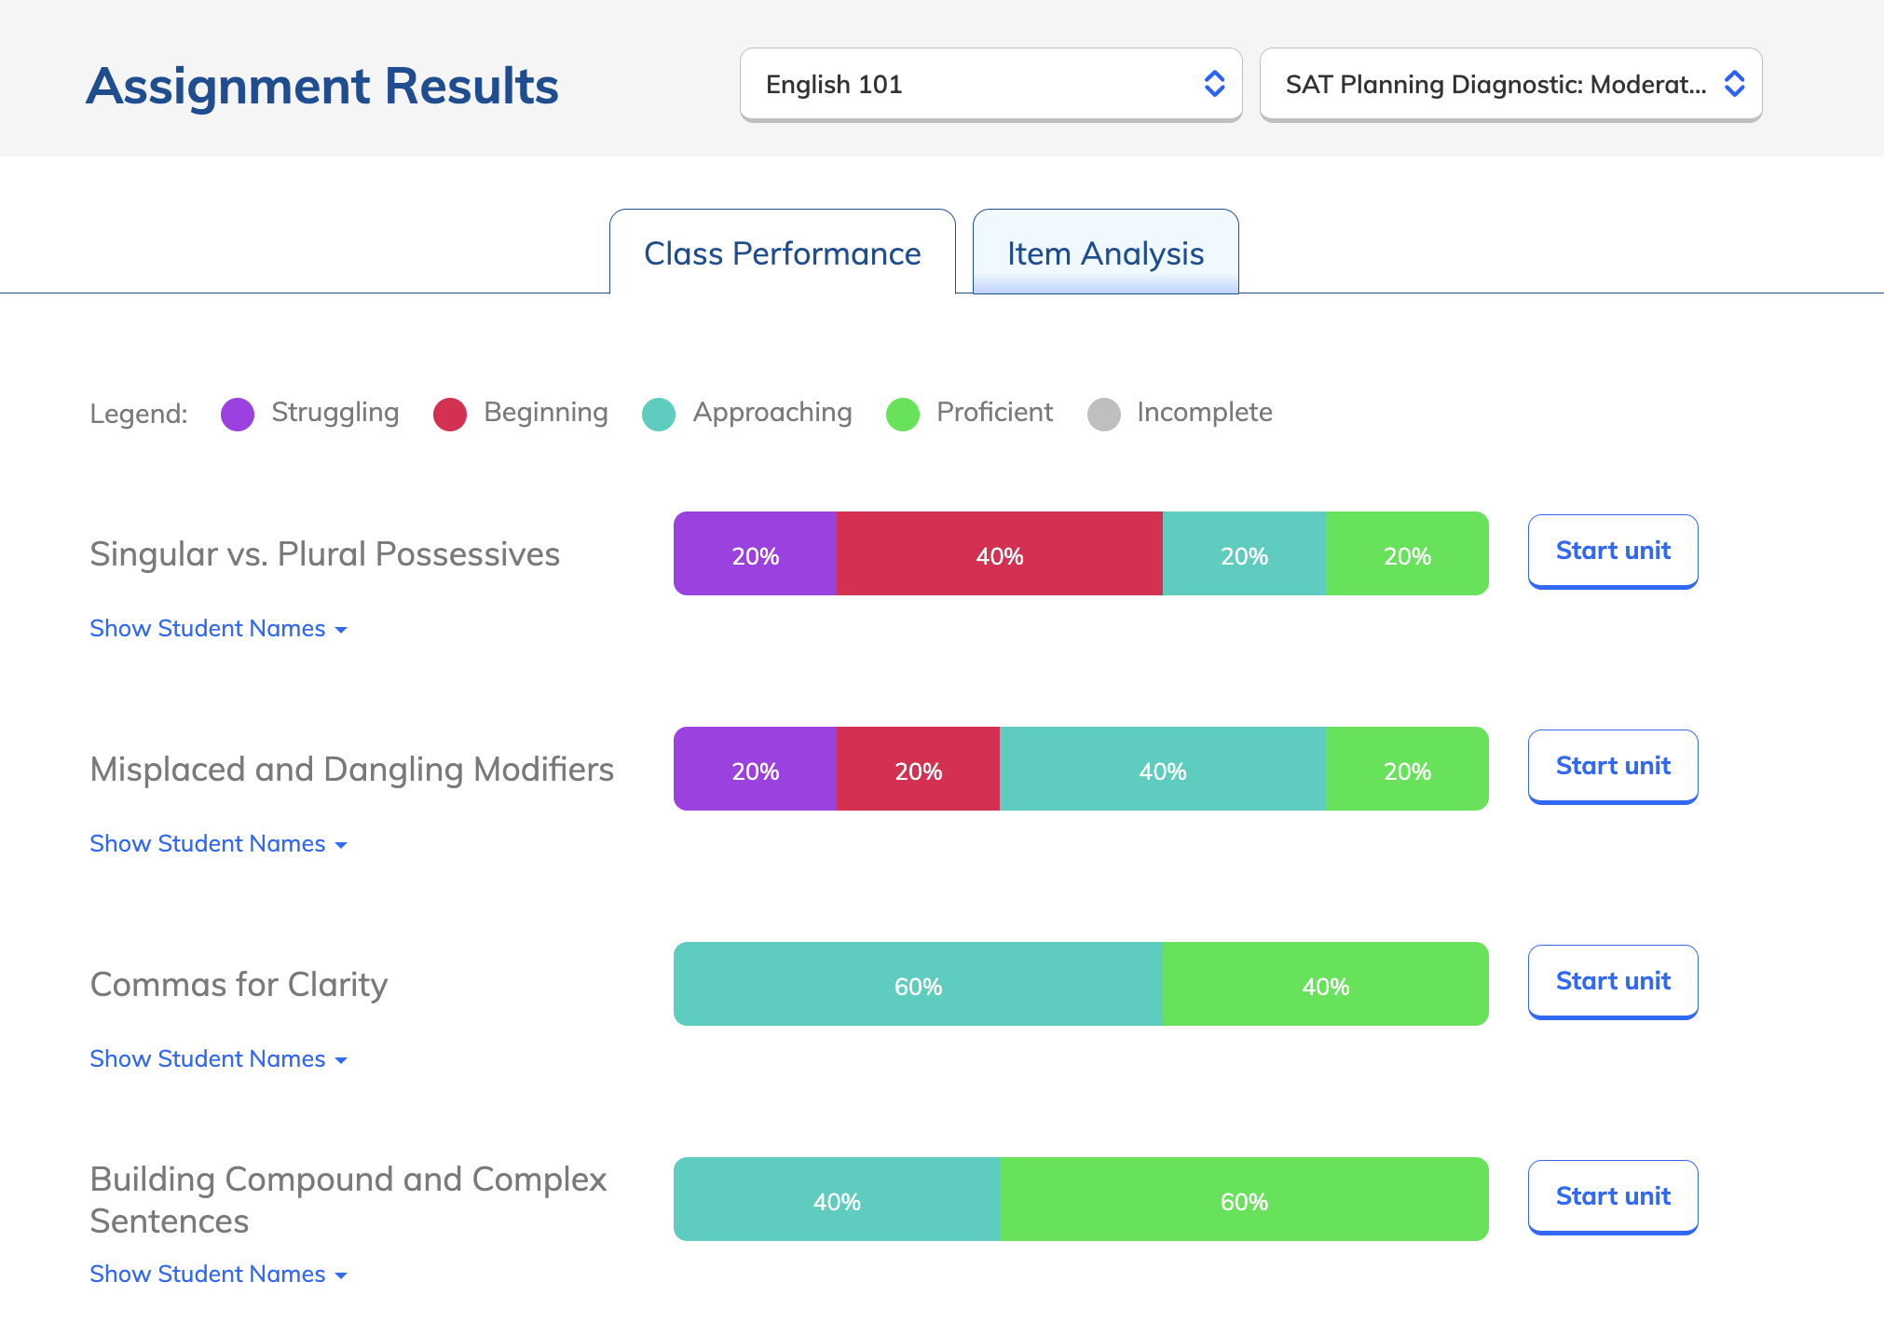
Task: Click the chevron icon on English 101 selector
Action: click(x=1214, y=84)
